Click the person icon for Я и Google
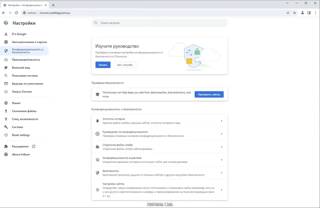 pos(6,34)
